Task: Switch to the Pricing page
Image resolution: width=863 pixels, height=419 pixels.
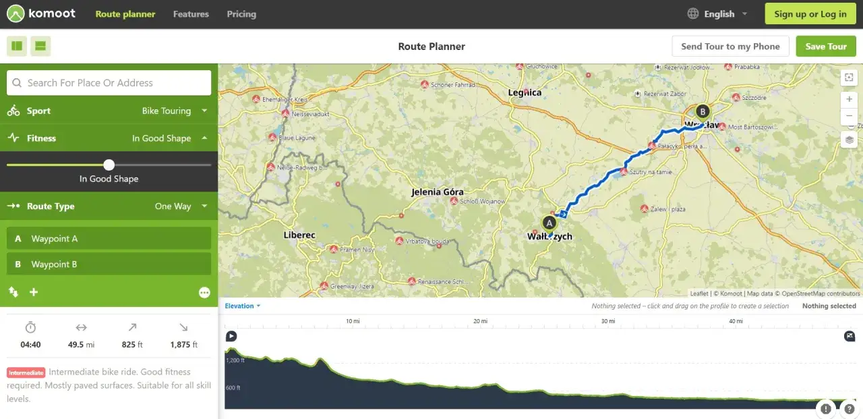Action: point(241,13)
